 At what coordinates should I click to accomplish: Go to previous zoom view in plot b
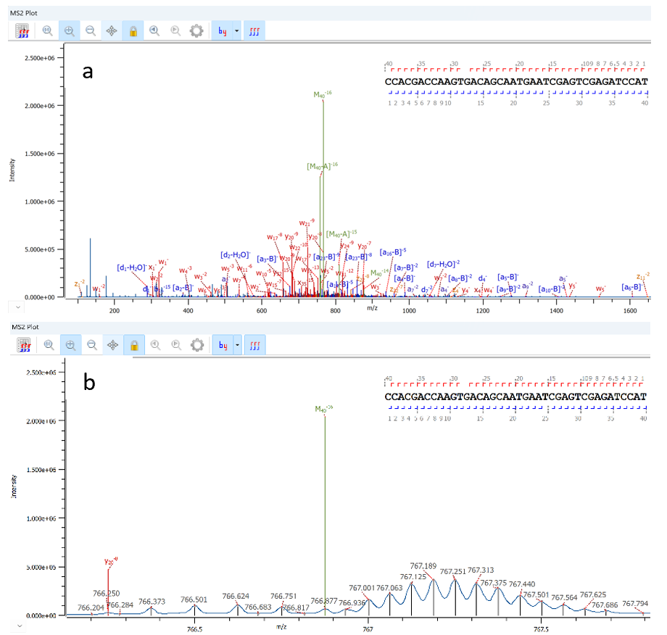tap(156, 345)
